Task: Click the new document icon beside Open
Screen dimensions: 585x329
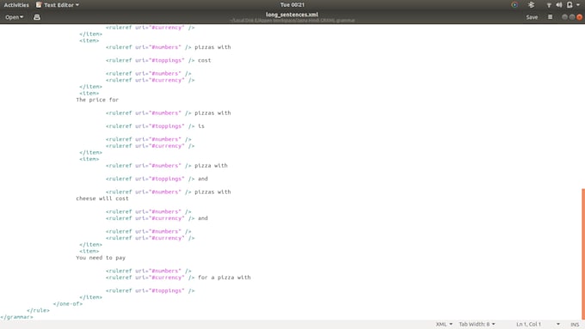Action: 36,17
